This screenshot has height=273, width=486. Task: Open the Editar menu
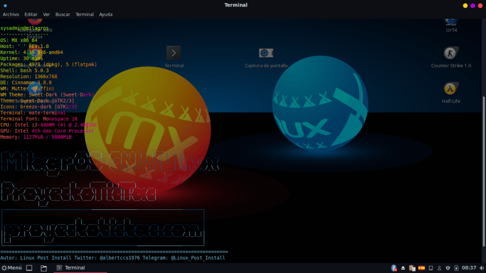(31, 15)
